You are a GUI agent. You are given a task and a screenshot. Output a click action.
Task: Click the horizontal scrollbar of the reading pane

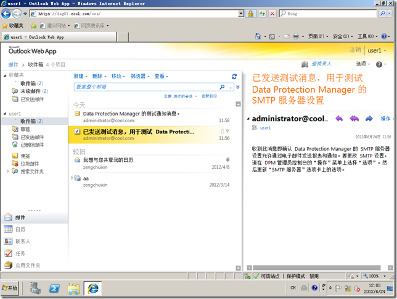click(x=317, y=267)
